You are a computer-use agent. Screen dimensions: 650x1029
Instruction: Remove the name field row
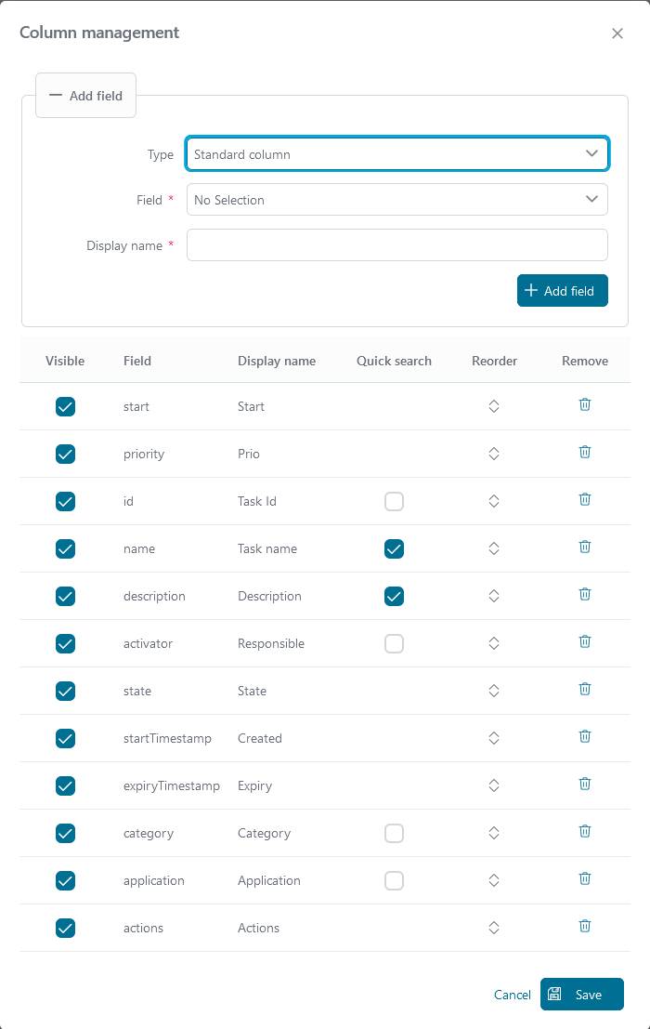click(585, 547)
